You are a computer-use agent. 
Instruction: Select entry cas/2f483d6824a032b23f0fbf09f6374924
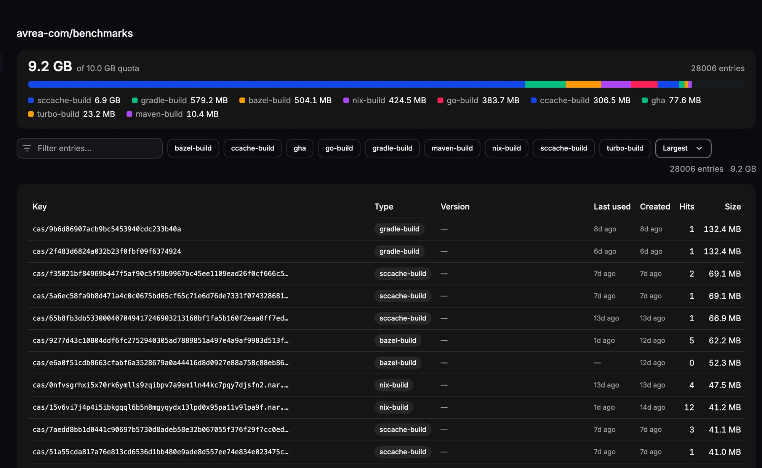(107, 251)
